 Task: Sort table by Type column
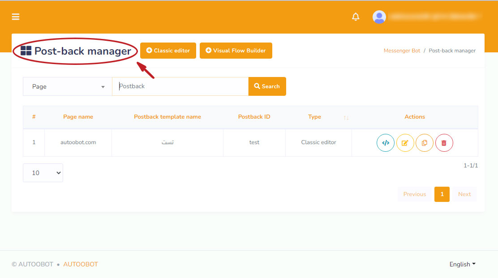tap(345, 117)
